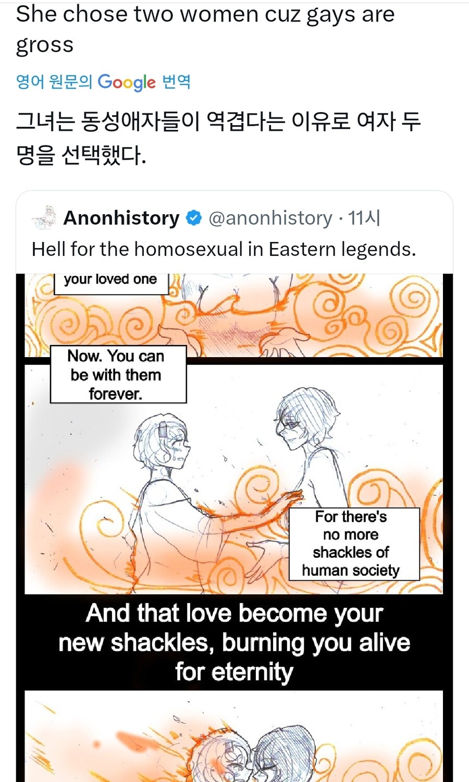Click the 'no more shackles of human society' caption
Screen dimensions: 469x782
click(x=354, y=544)
